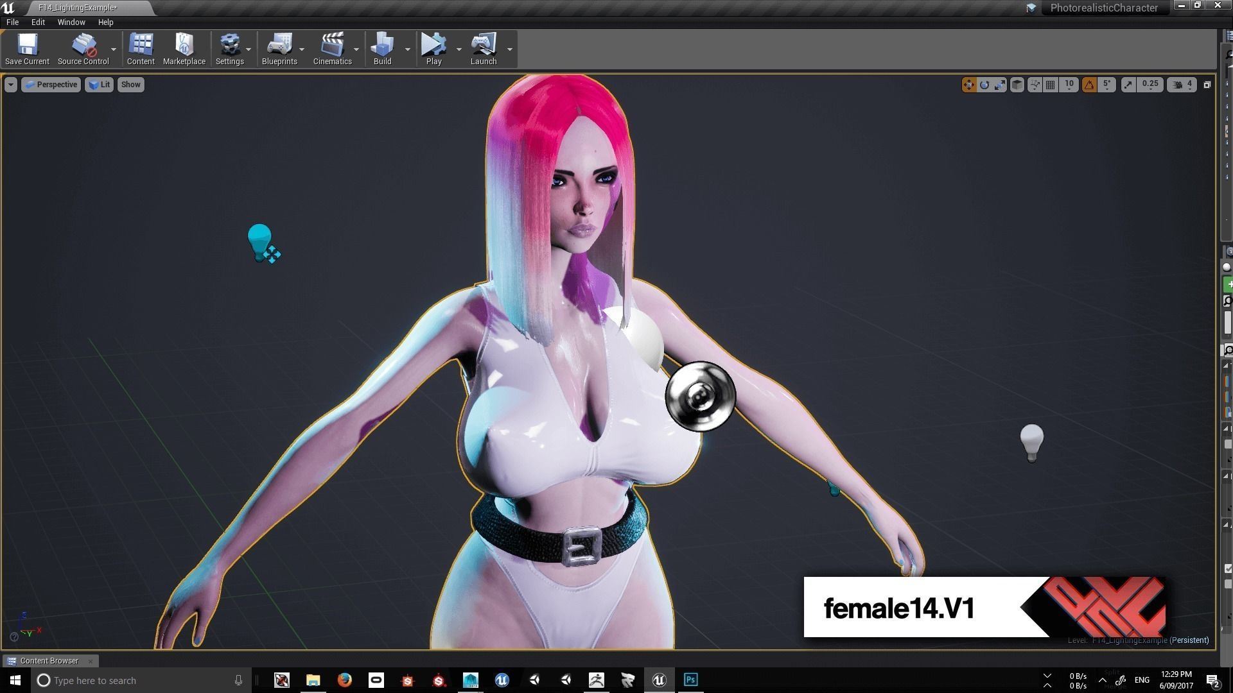Close the Content Browser tab
1233x693 pixels.
[91, 661]
